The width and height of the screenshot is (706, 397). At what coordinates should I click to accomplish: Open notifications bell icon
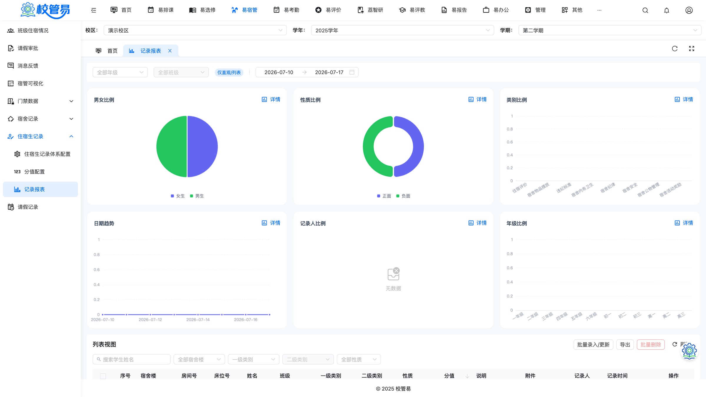click(667, 10)
